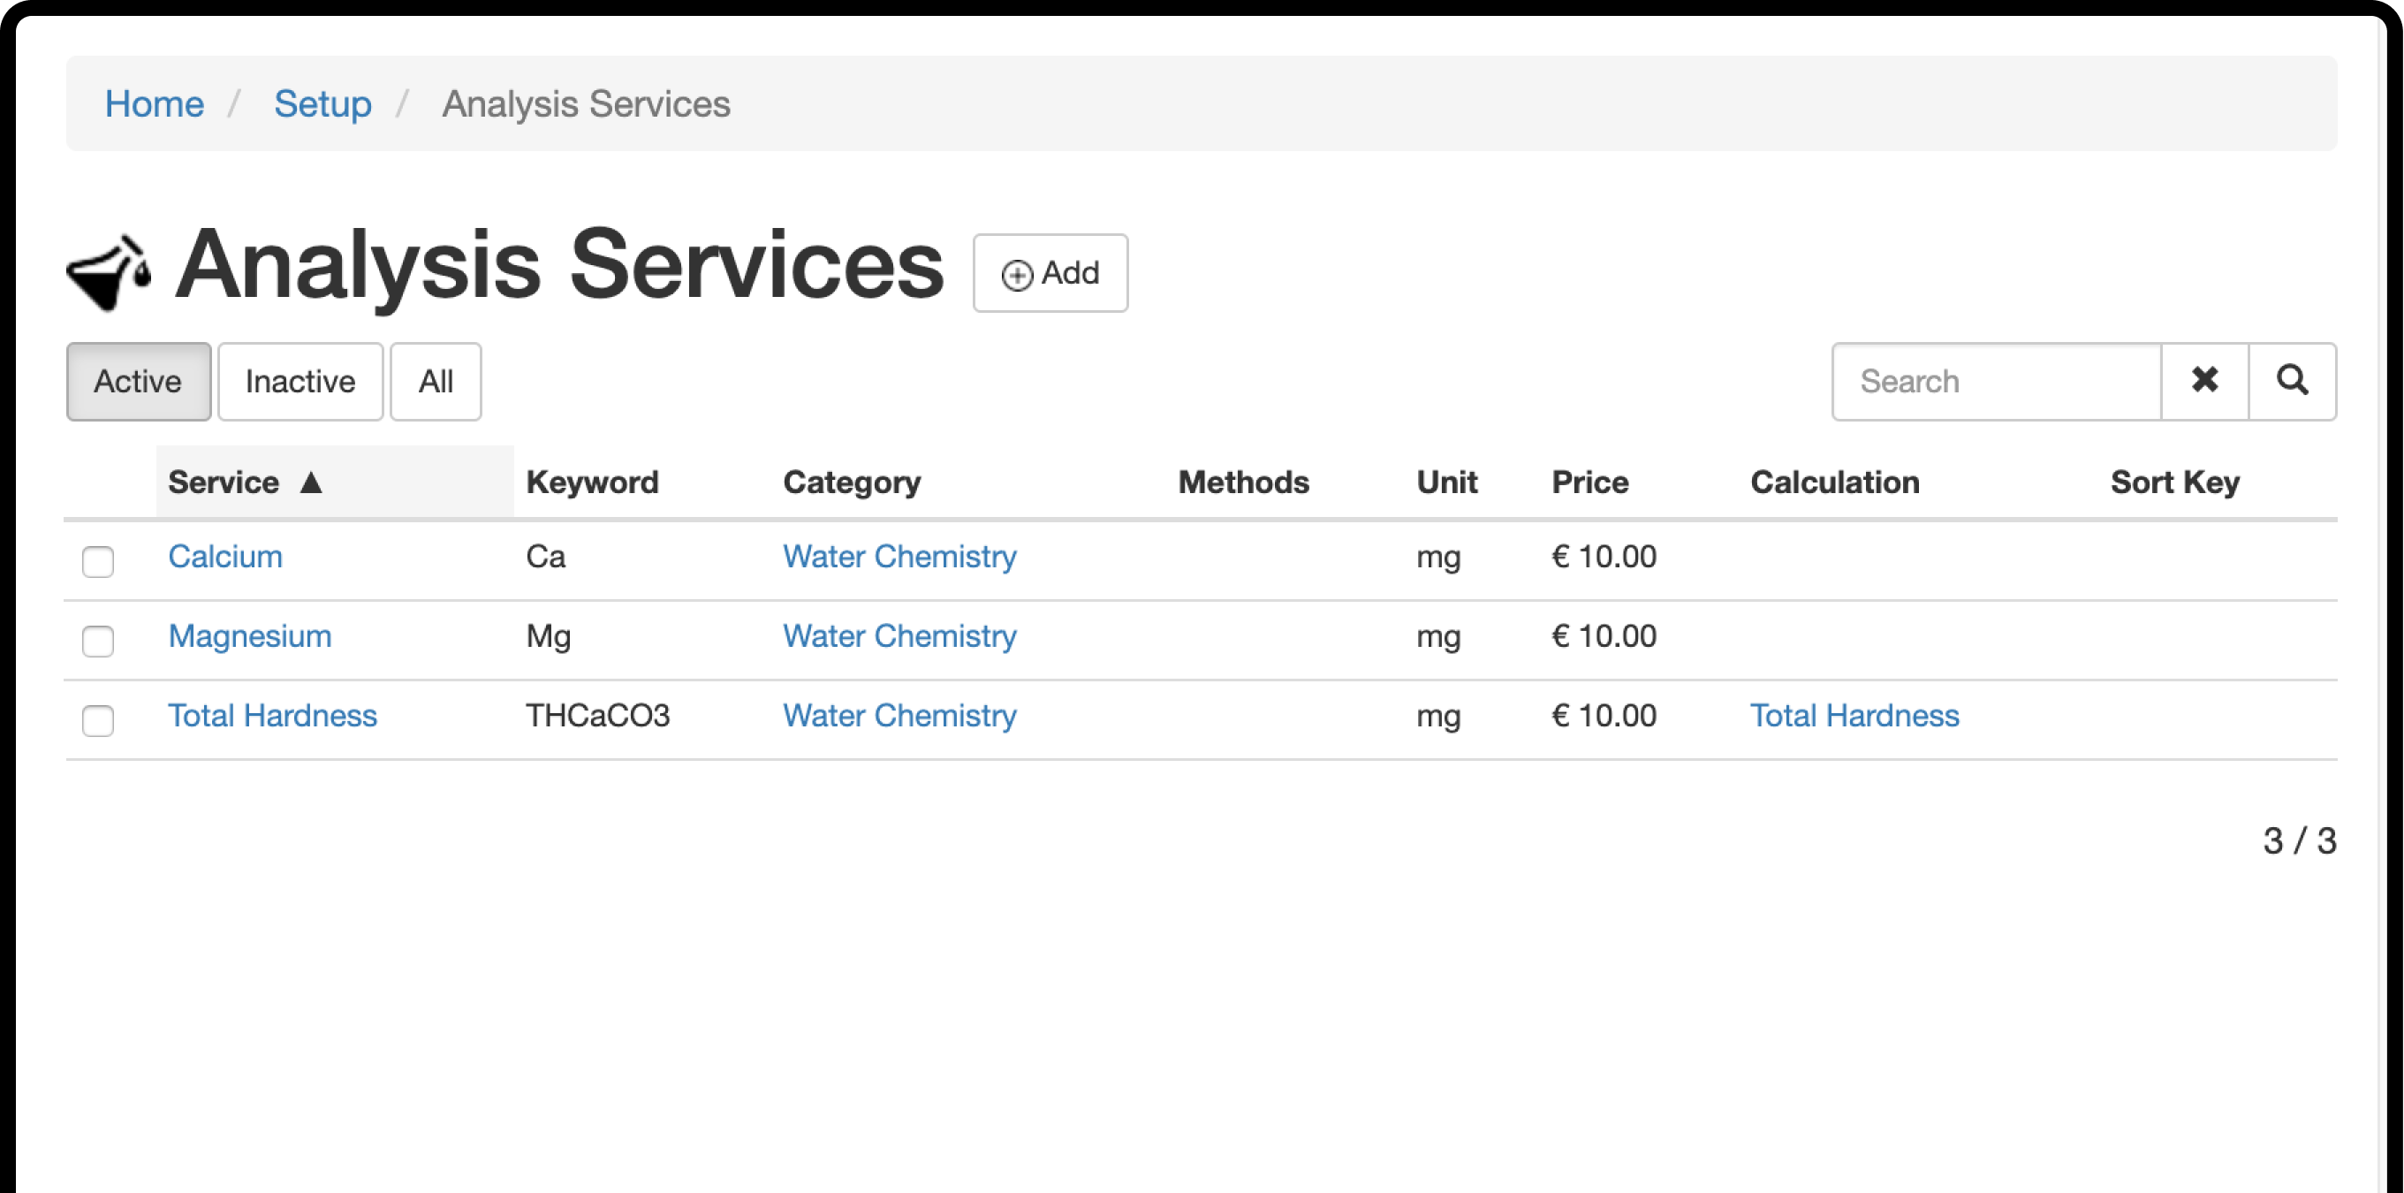Focus the Search input field

(x=1996, y=381)
